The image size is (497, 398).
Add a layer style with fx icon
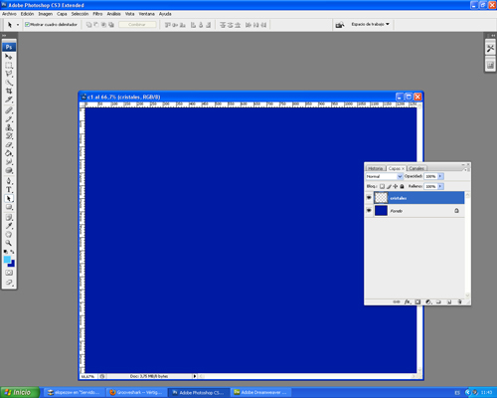(408, 301)
